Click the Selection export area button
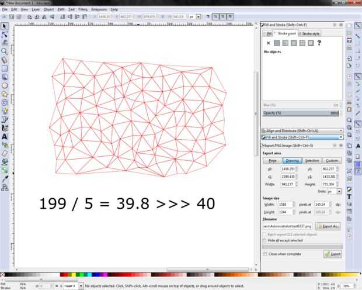362x290 pixels. [312, 161]
